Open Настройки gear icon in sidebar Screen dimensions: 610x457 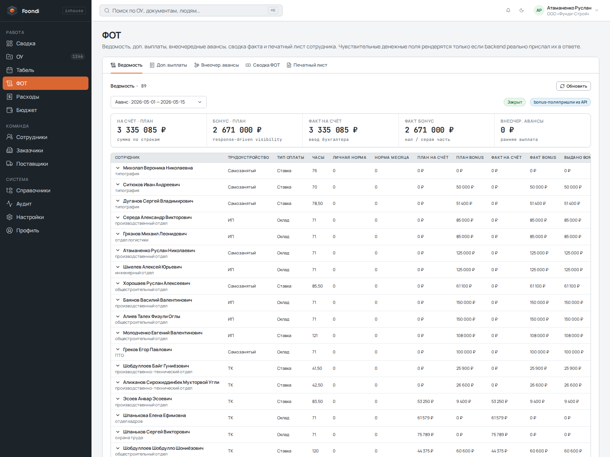[x=10, y=217]
